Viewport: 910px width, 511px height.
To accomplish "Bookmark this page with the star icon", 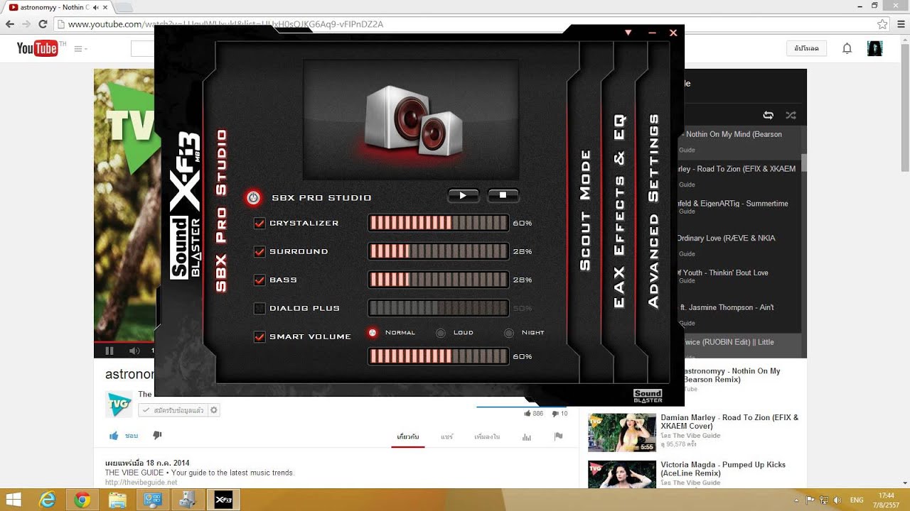I will coord(882,24).
